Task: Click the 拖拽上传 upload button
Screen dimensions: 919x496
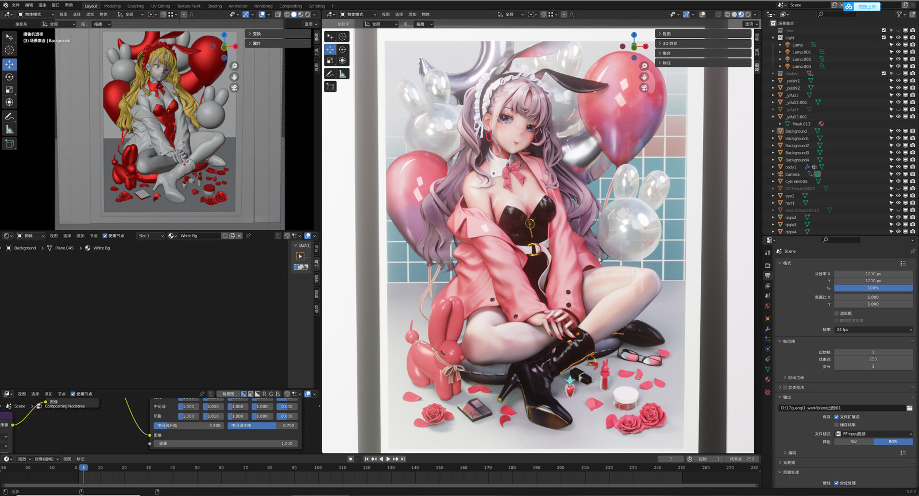Action: [x=860, y=6]
